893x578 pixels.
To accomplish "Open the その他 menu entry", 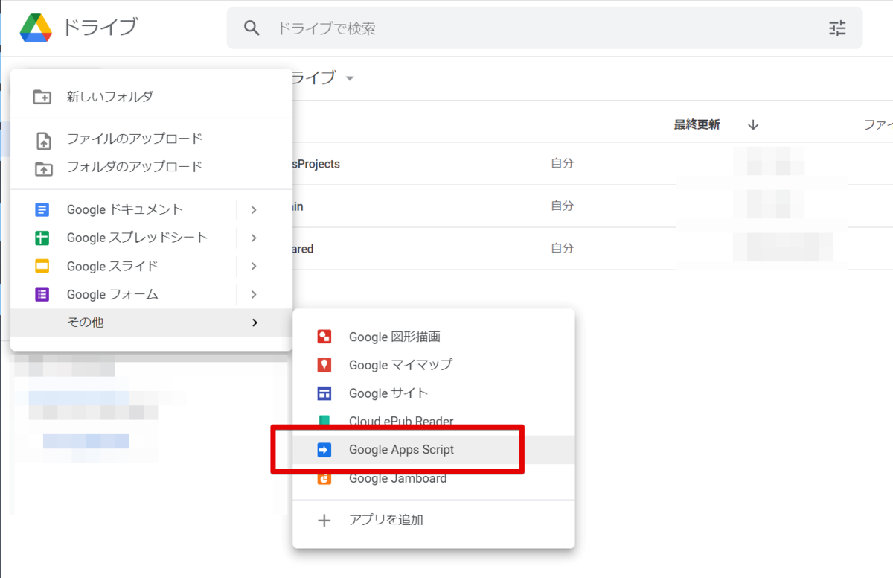I will click(x=152, y=323).
